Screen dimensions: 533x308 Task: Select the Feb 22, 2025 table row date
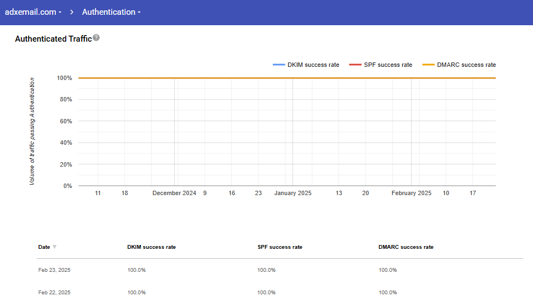click(54, 293)
